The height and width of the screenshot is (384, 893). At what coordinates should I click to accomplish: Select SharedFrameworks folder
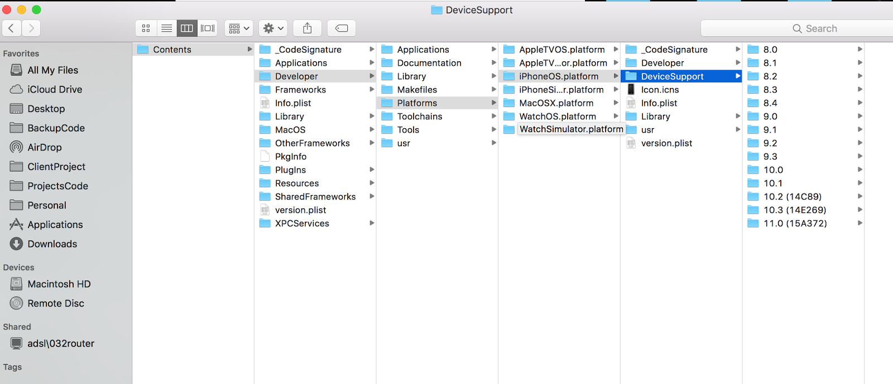click(x=315, y=197)
